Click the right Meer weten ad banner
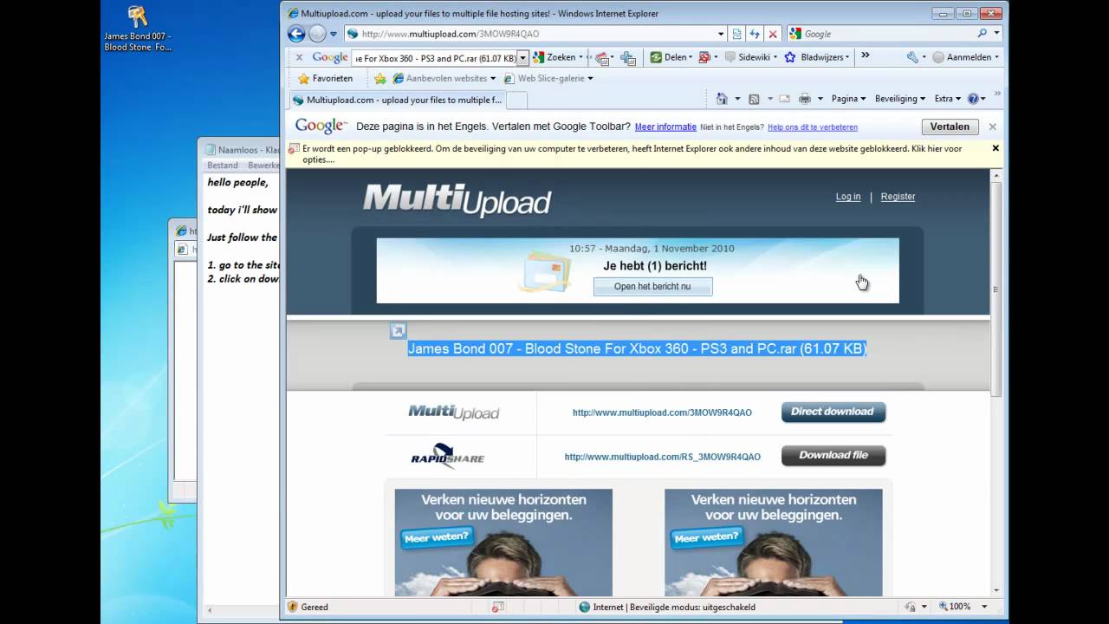The image size is (1109, 624). coord(774,542)
